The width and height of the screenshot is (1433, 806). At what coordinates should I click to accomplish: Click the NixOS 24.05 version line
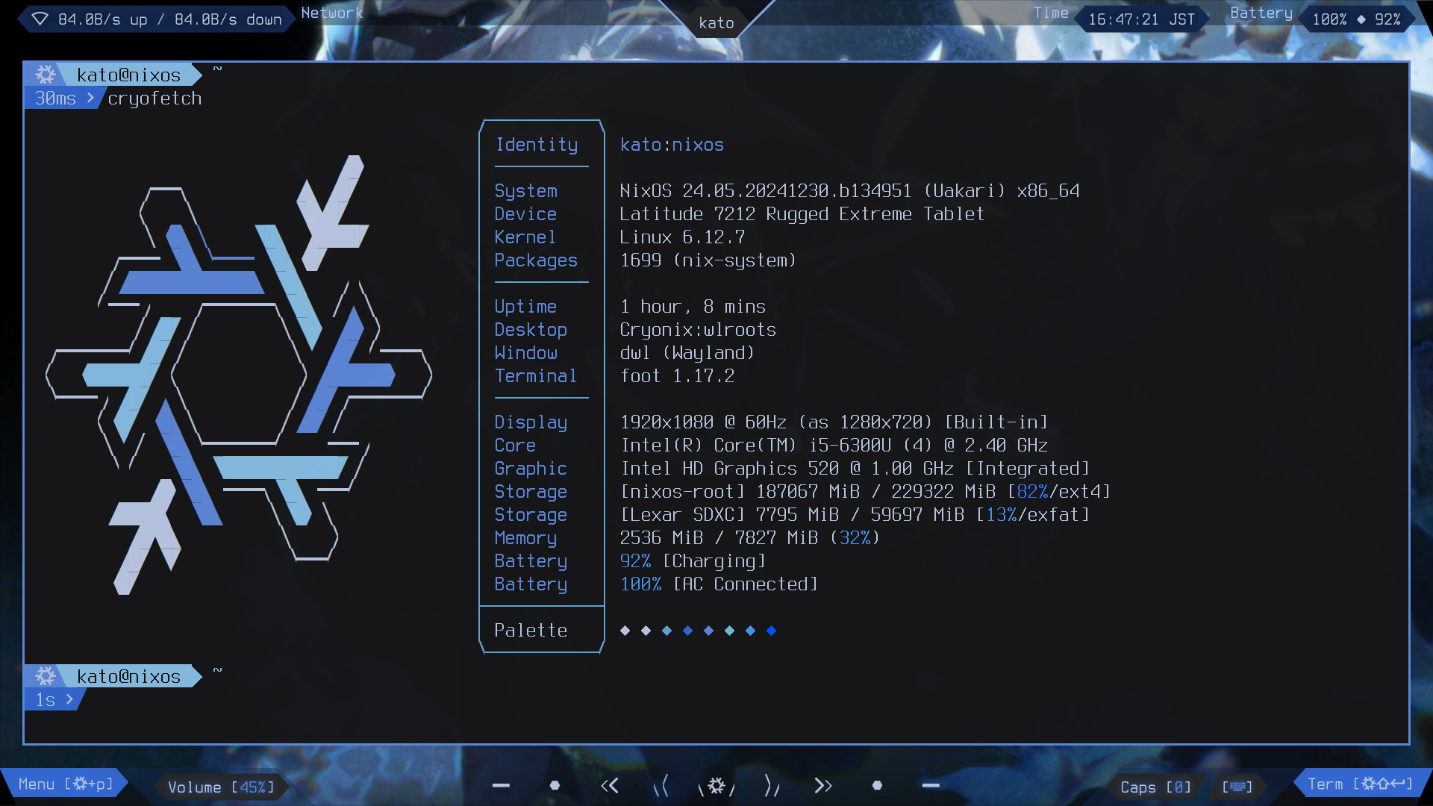coord(849,191)
